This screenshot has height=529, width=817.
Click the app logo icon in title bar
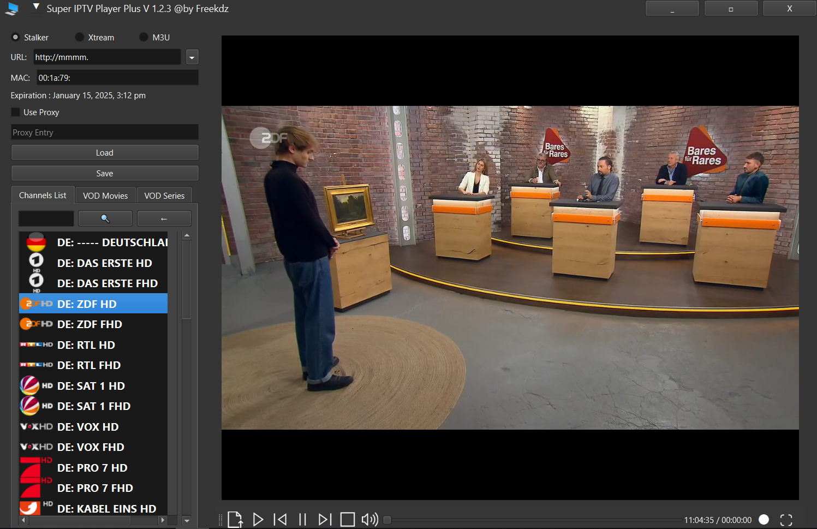click(x=12, y=9)
